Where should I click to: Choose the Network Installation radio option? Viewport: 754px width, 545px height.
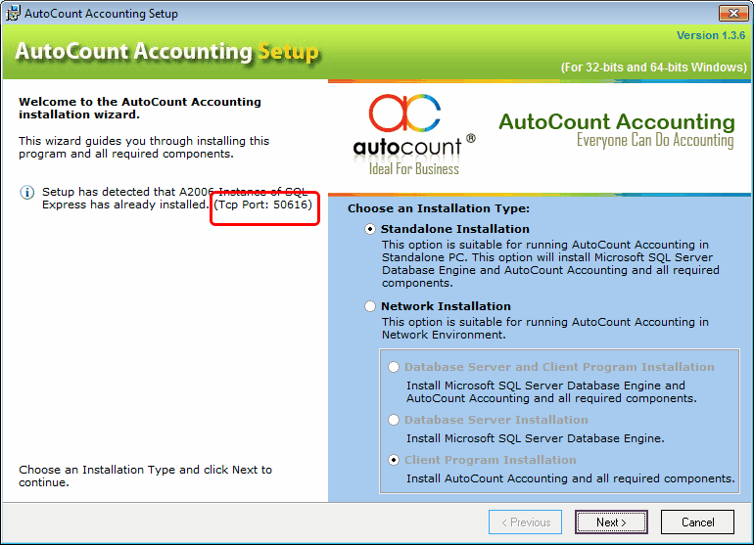[x=370, y=306]
